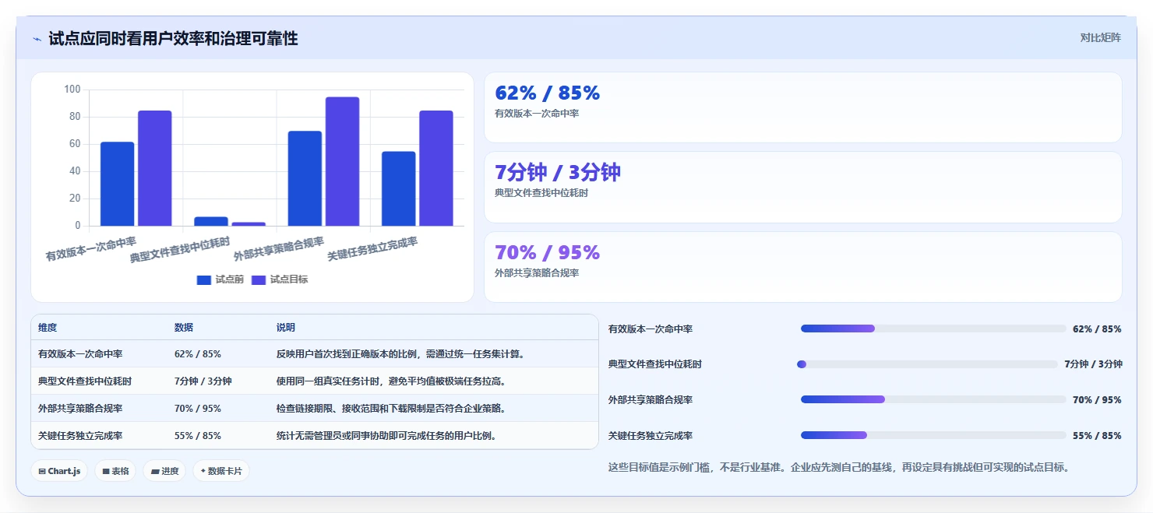The width and height of the screenshot is (1153, 513).
Task: Click the 70% / 95% value in the stat card
Action: pos(548,252)
